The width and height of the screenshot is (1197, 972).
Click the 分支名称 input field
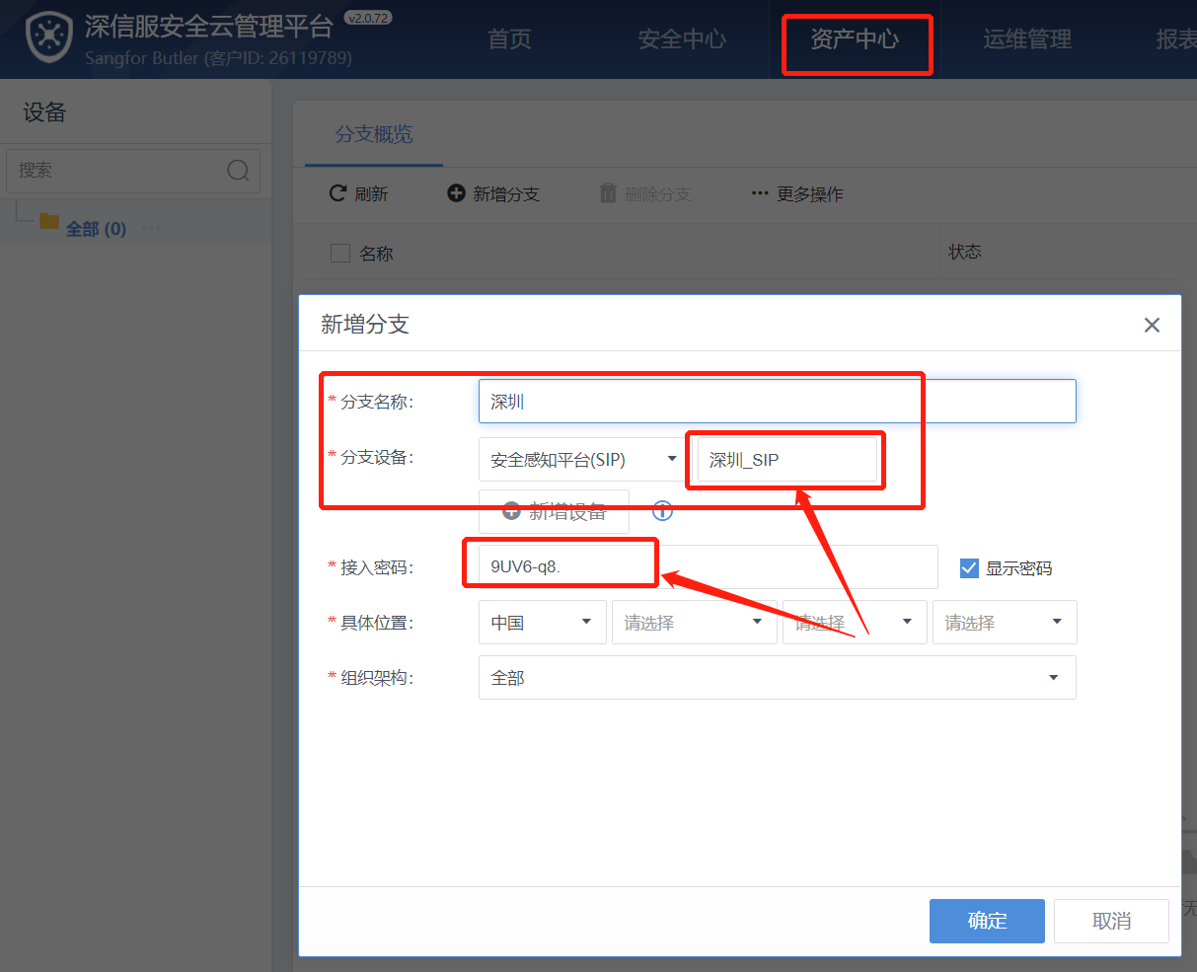click(x=777, y=402)
